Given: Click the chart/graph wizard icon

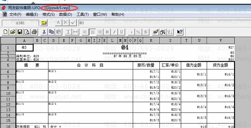Looking at the screenshot, I should (155, 32).
